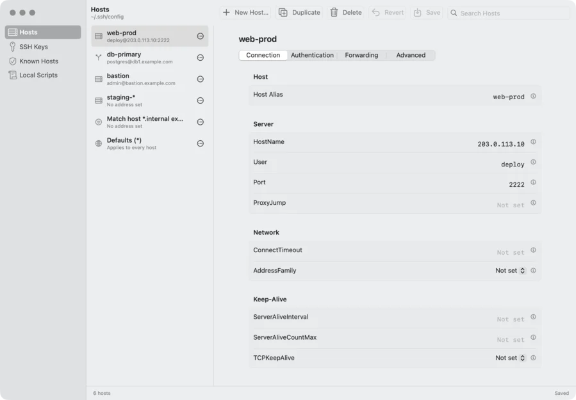The height and width of the screenshot is (400, 576).
Task: Open more options for Match host entry
Action: tap(200, 122)
